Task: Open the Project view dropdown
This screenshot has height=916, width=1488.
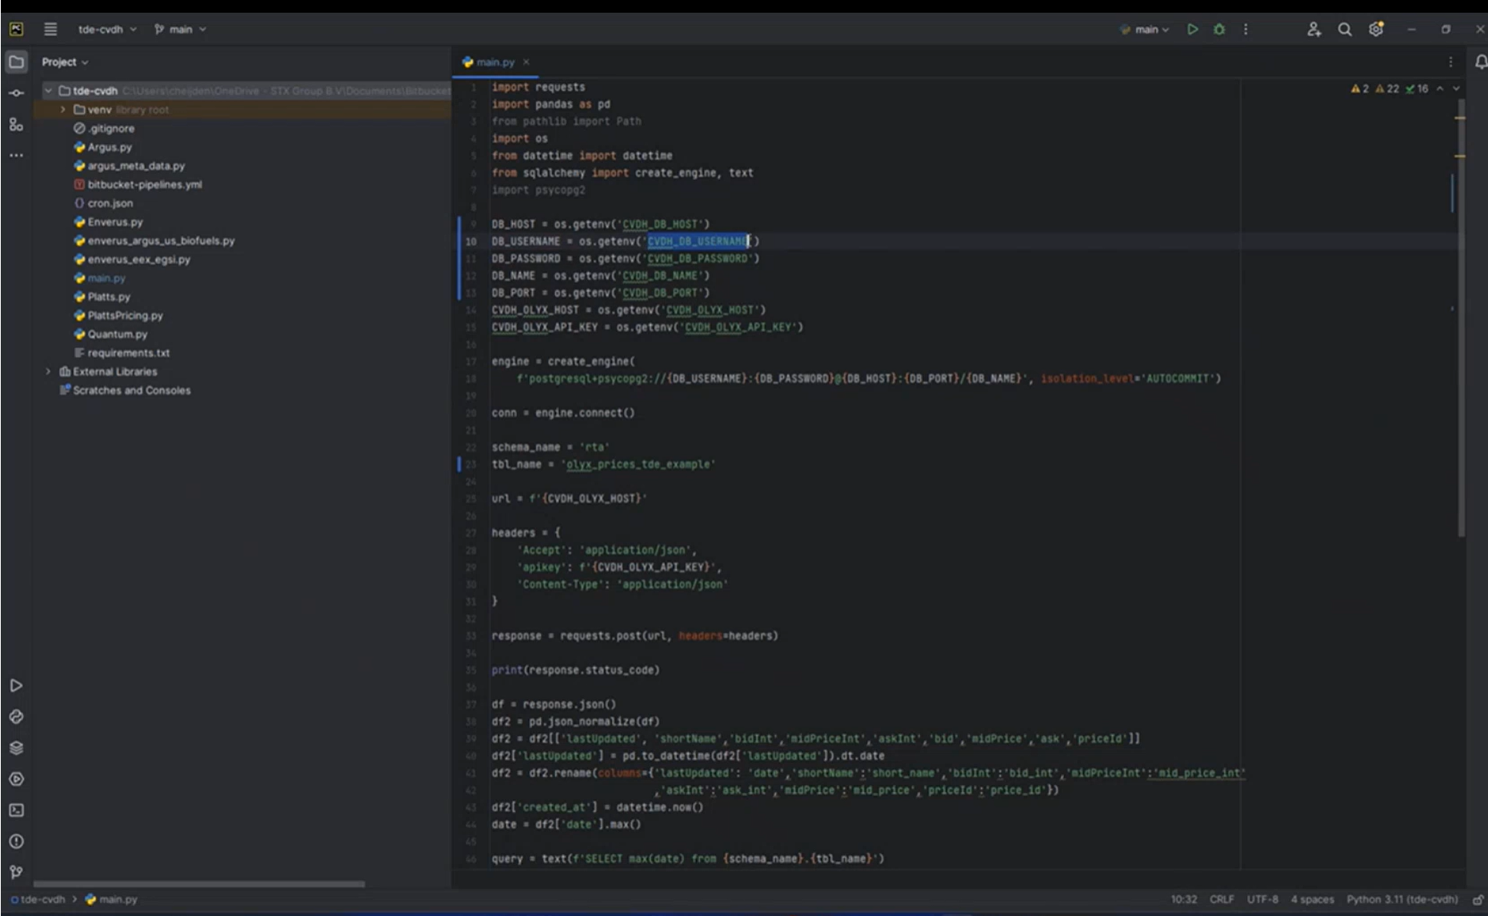Action: (x=65, y=62)
